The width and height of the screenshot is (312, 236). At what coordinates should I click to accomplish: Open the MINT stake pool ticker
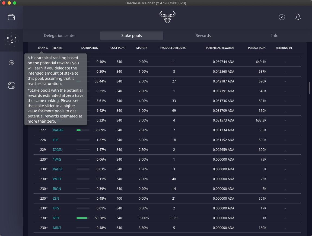coord(57,228)
